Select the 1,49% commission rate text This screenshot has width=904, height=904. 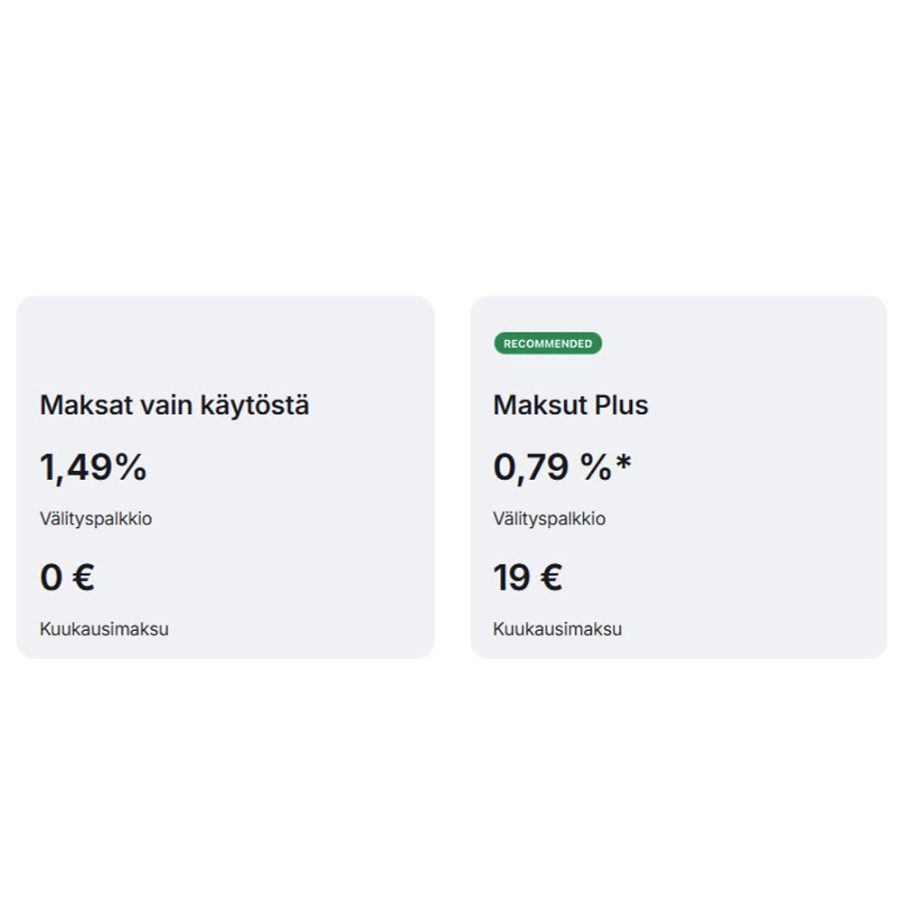click(x=93, y=467)
